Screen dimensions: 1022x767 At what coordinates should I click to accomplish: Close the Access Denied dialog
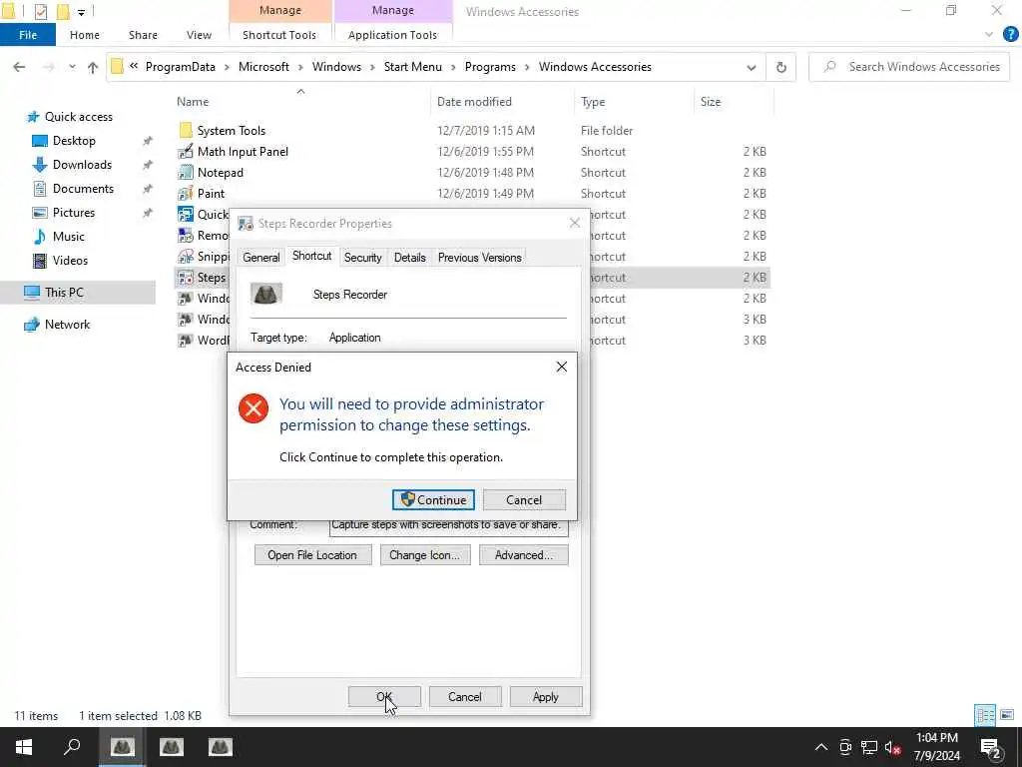pyautogui.click(x=561, y=368)
